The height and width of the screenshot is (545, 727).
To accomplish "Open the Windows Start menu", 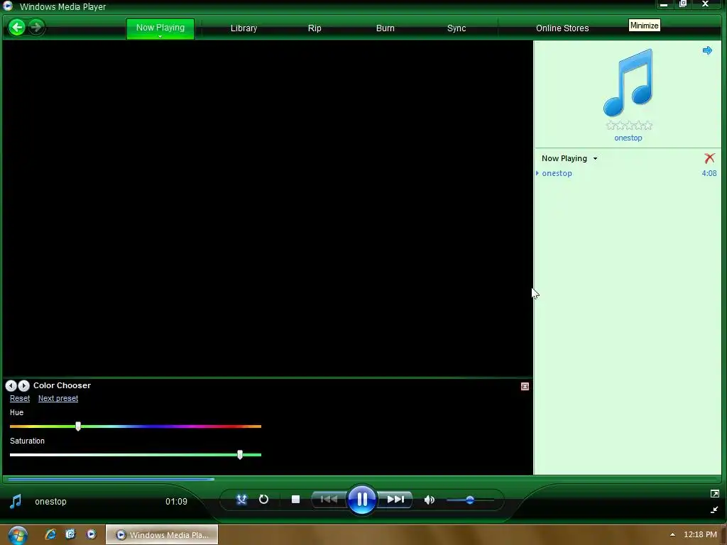I will [18, 535].
